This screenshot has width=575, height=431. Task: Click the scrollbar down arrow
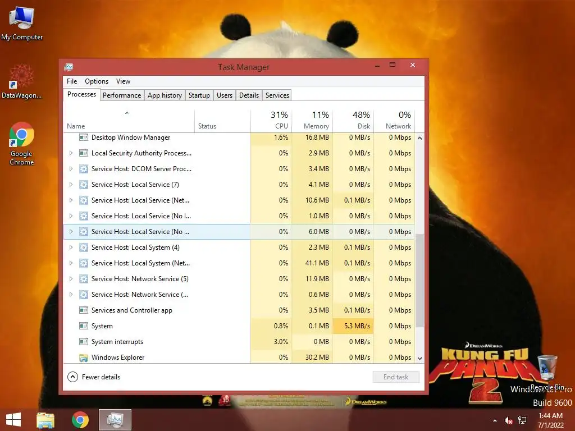pyautogui.click(x=420, y=359)
